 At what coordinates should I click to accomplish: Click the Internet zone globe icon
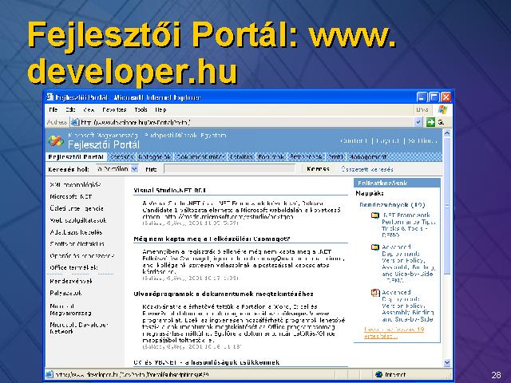(x=378, y=374)
